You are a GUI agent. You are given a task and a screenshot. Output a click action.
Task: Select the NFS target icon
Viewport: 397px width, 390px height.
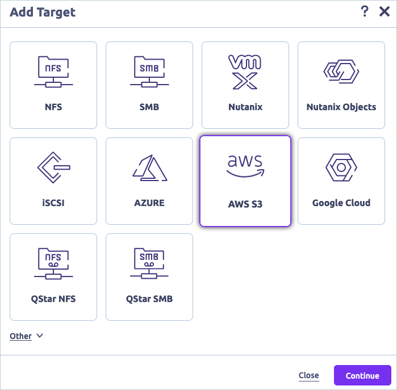(53, 72)
